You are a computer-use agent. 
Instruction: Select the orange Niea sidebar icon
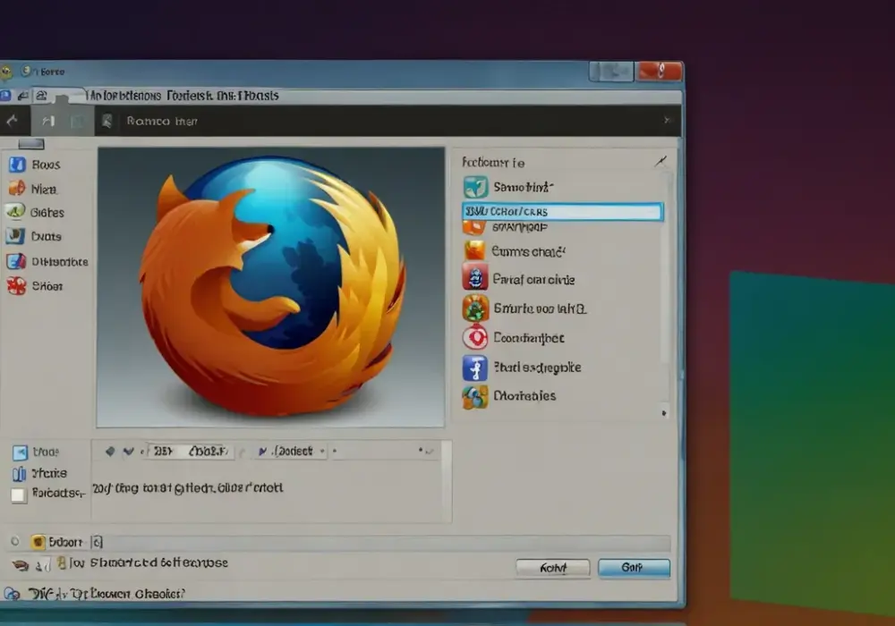[x=16, y=188]
